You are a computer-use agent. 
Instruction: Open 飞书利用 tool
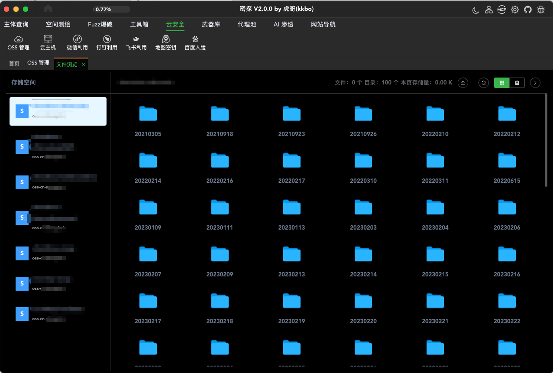point(136,43)
